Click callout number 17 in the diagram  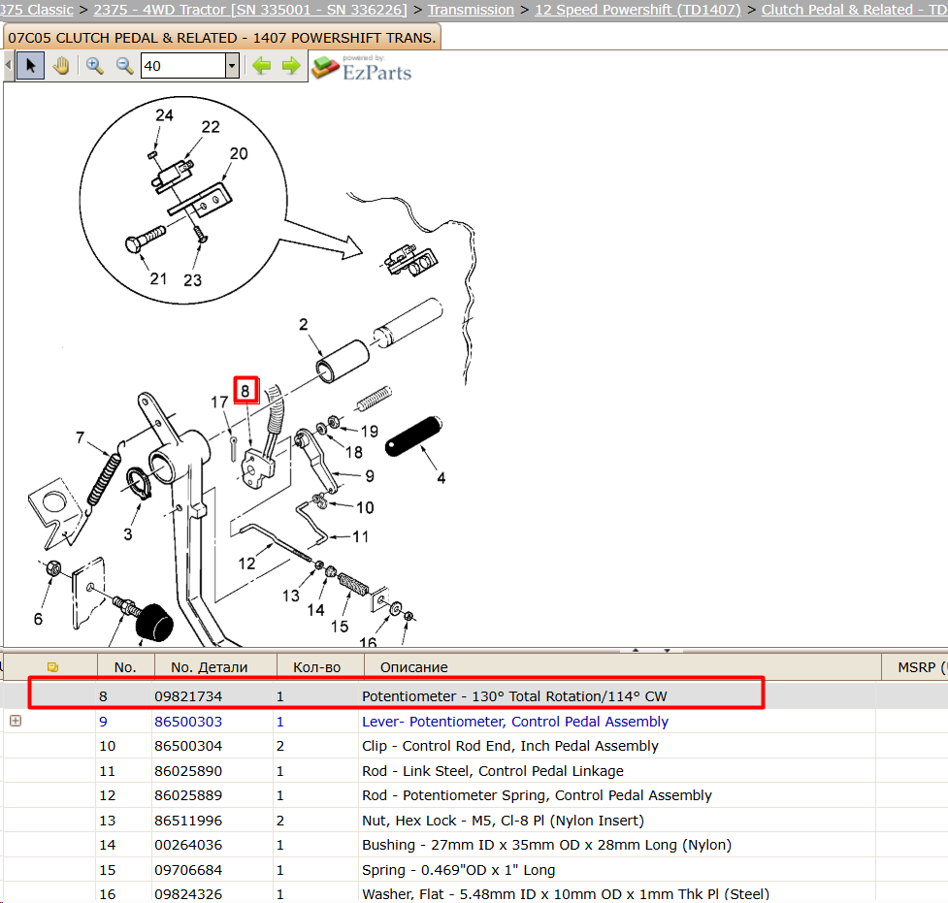point(219,402)
